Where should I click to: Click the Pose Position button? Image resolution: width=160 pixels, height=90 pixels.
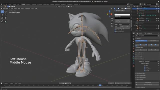pyautogui.click(x=141, y=41)
